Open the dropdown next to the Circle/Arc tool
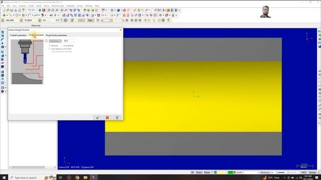The image size is (321, 180). pos(20,15)
